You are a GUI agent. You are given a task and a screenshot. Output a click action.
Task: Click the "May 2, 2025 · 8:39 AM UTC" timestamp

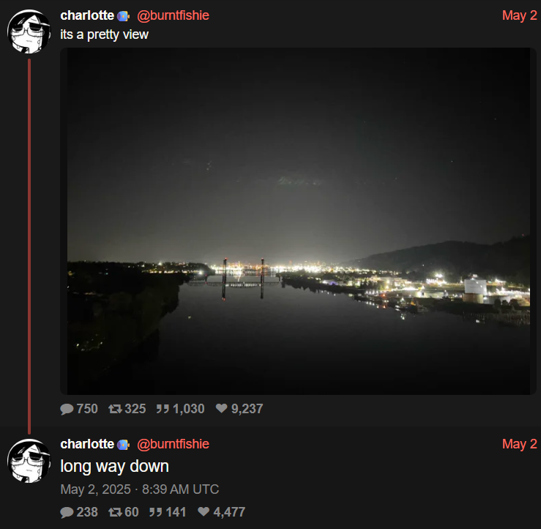pyautogui.click(x=139, y=489)
